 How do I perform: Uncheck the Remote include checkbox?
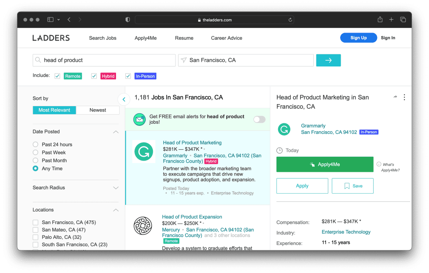pos(57,76)
